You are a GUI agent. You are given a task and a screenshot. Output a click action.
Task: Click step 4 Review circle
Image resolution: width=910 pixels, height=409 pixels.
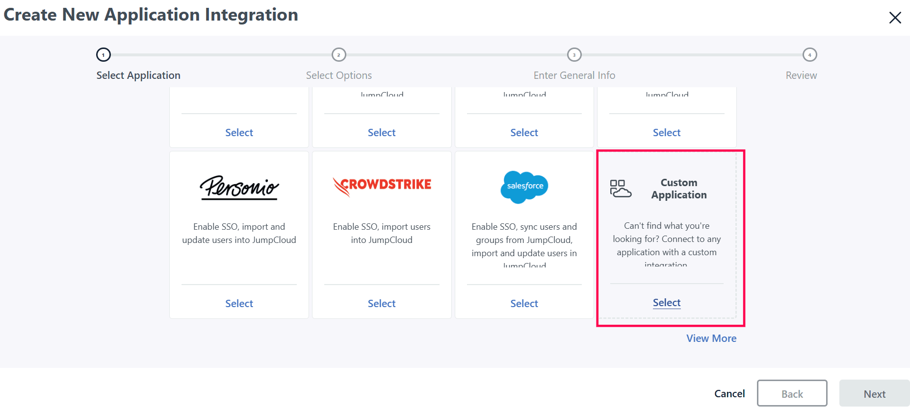point(809,55)
